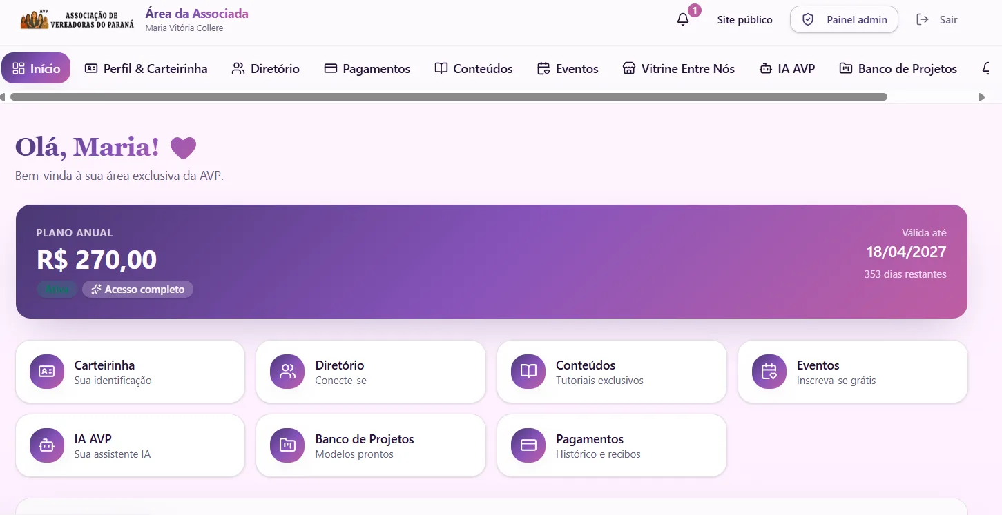Screen dimensions: 1002x515
Task: Select the Conteúdos tab
Action: pos(474,68)
